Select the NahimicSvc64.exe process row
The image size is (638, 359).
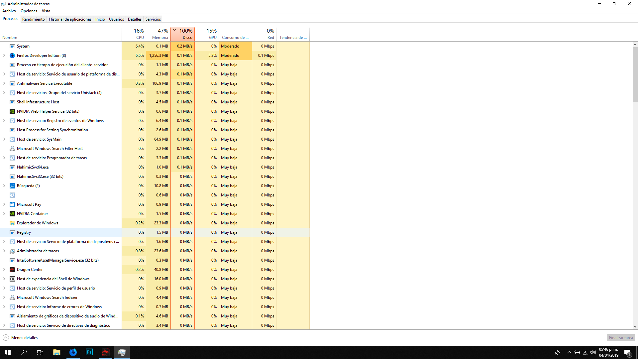click(155, 167)
